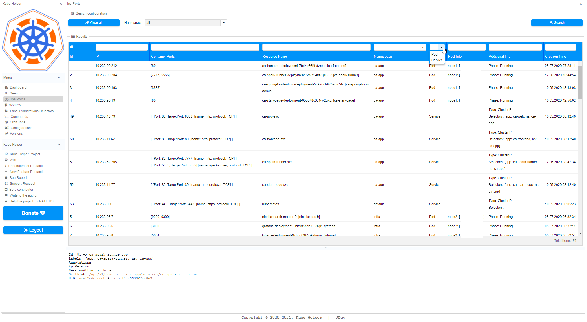Click the Clear all button
Screen dimensions: 587x322
tap(94, 23)
